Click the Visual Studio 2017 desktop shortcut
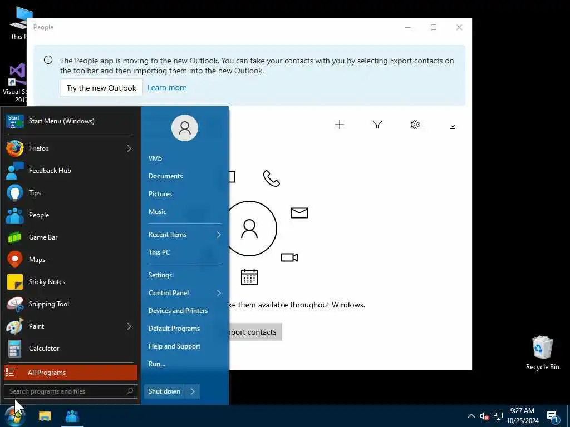 (x=14, y=83)
